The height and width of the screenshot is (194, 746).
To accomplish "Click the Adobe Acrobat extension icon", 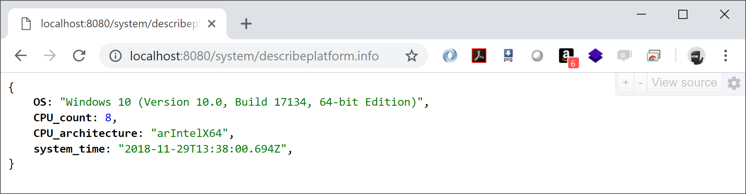I will pyautogui.click(x=479, y=56).
